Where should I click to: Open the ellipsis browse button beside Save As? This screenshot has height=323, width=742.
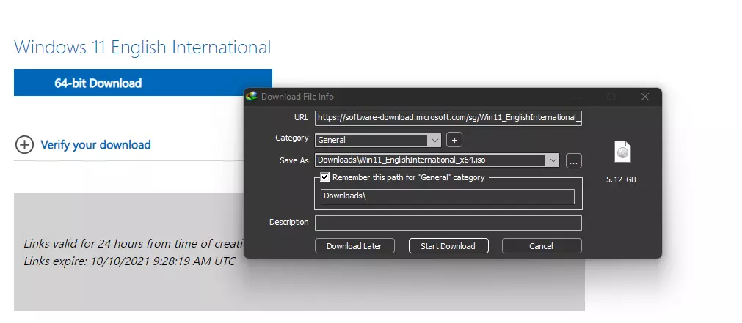[x=574, y=160]
